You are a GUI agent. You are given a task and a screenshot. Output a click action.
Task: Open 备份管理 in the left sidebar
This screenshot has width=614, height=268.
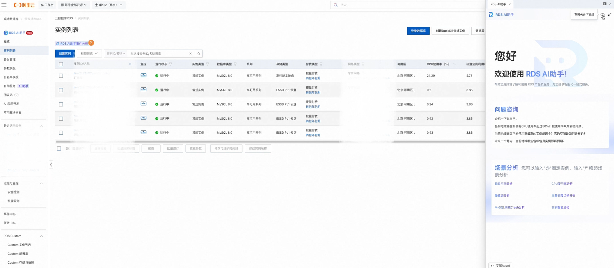click(x=10, y=59)
